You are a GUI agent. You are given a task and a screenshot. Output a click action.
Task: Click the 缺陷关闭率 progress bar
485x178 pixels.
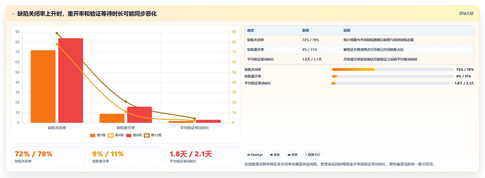coord(393,69)
